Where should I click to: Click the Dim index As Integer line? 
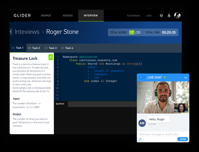point(100,81)
